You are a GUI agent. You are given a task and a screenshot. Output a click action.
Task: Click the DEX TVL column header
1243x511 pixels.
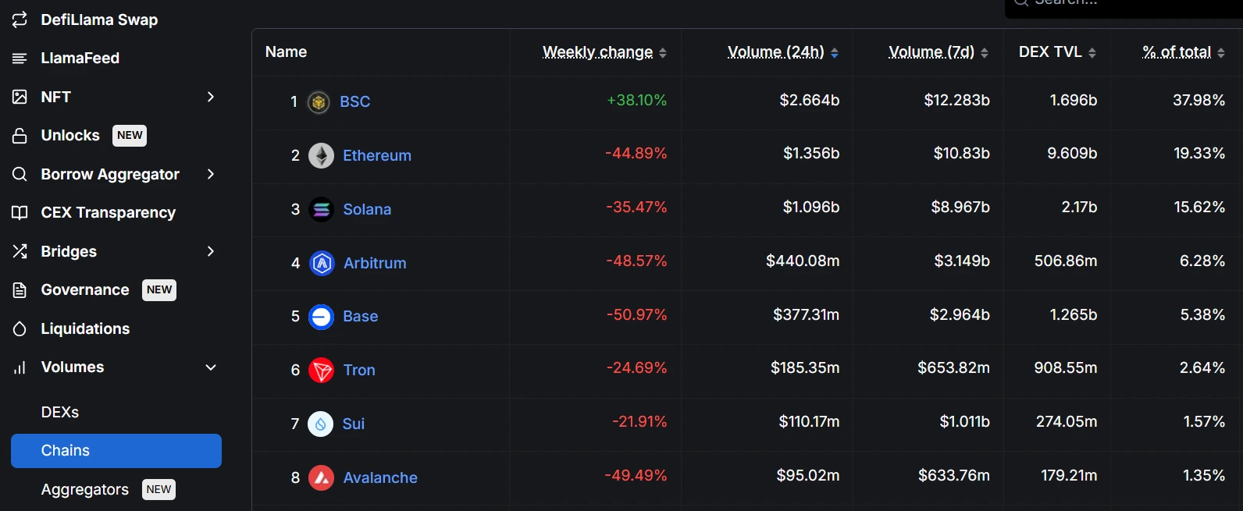coord(1050,52)
